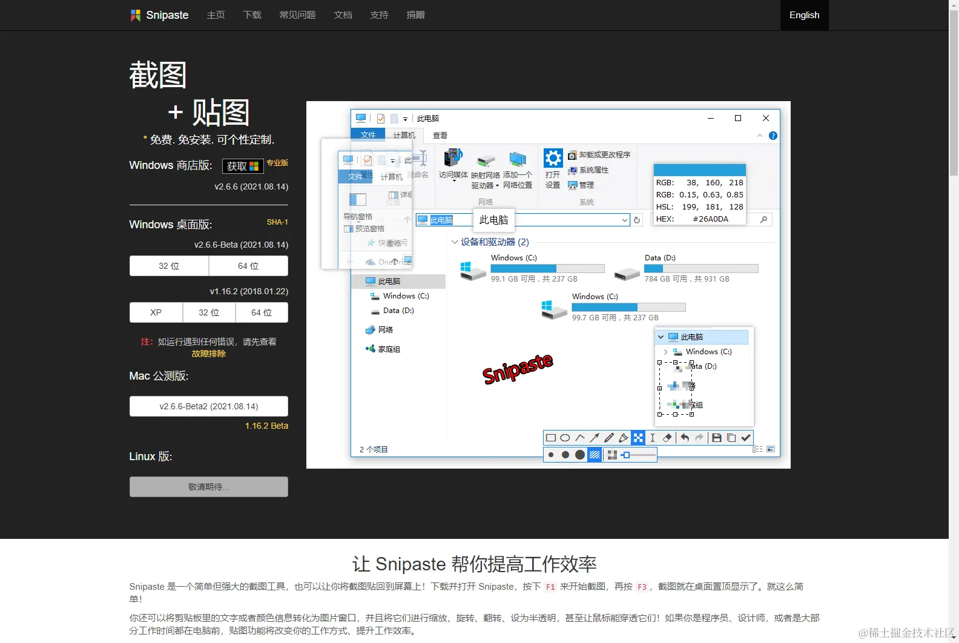Choose the large brush size dot
959x643 pixels.
pyautogui.click(x=580, y=455)
